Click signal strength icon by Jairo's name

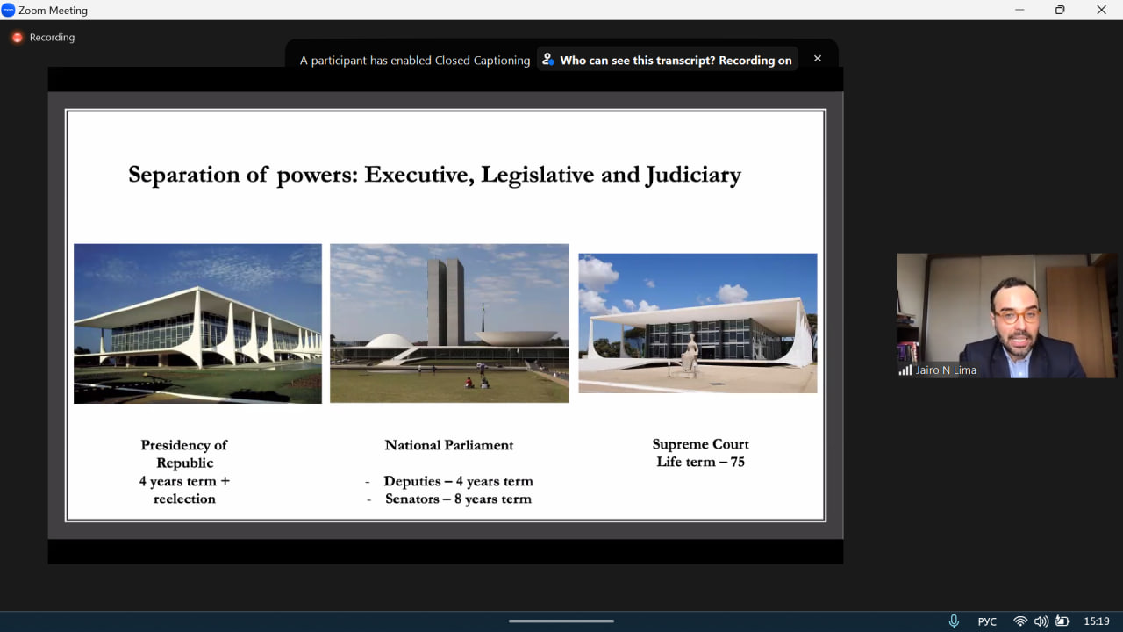click(x=905, y=370)
